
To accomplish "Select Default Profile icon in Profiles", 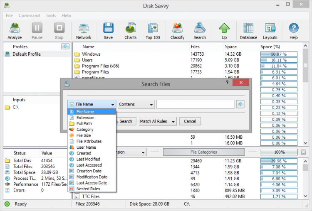I will point(7,54).
